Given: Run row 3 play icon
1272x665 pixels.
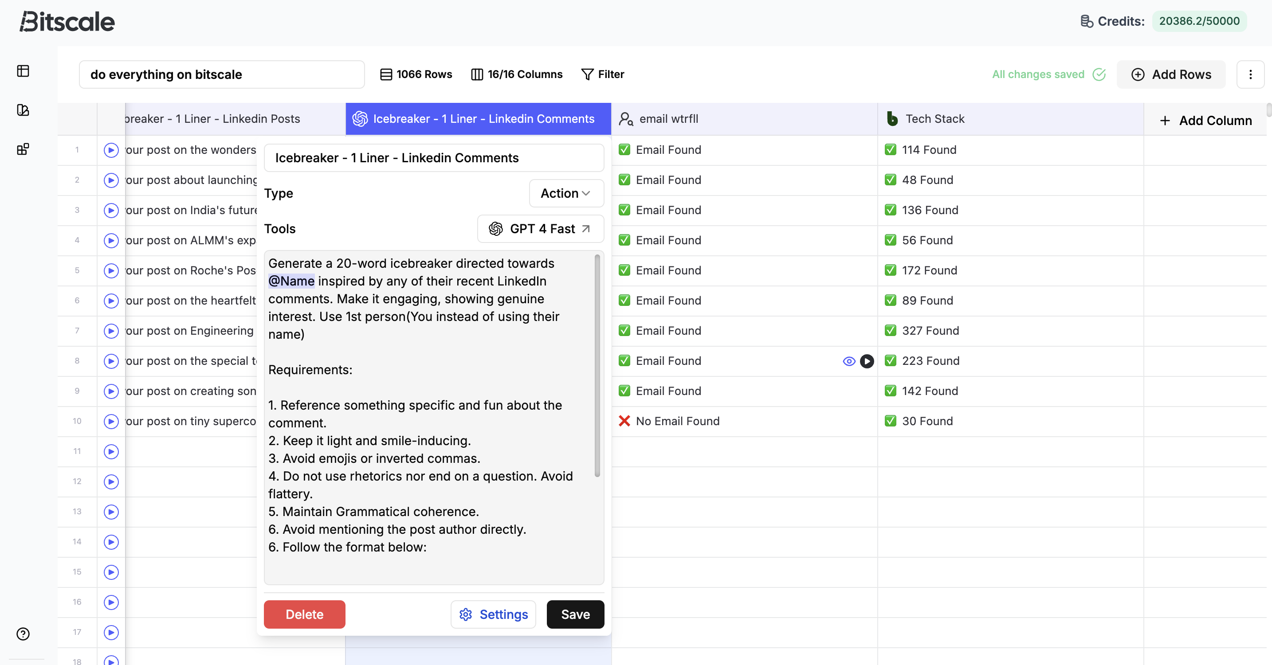Looking at the screenshot, I should tap(111, 210).
